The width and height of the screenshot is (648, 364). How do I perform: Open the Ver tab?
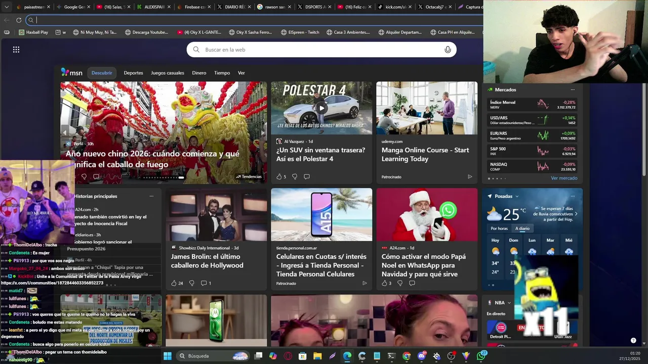coord(241,73)
